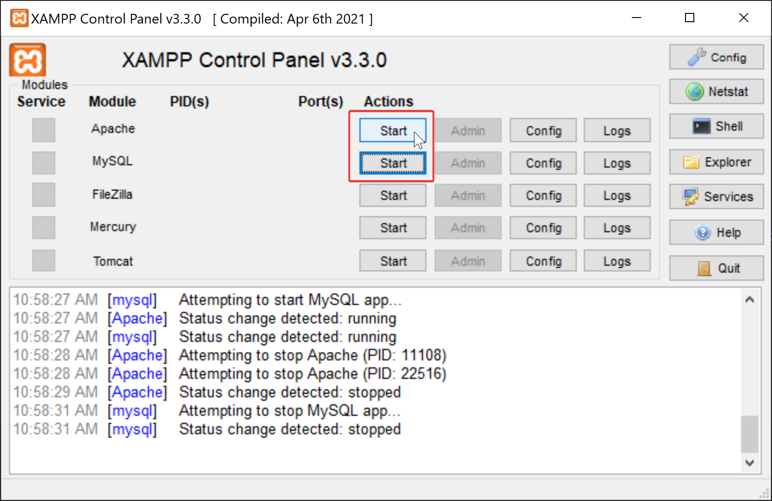Open Config via the wrench icon button
The image size is (772, 501).
[716, 57]
